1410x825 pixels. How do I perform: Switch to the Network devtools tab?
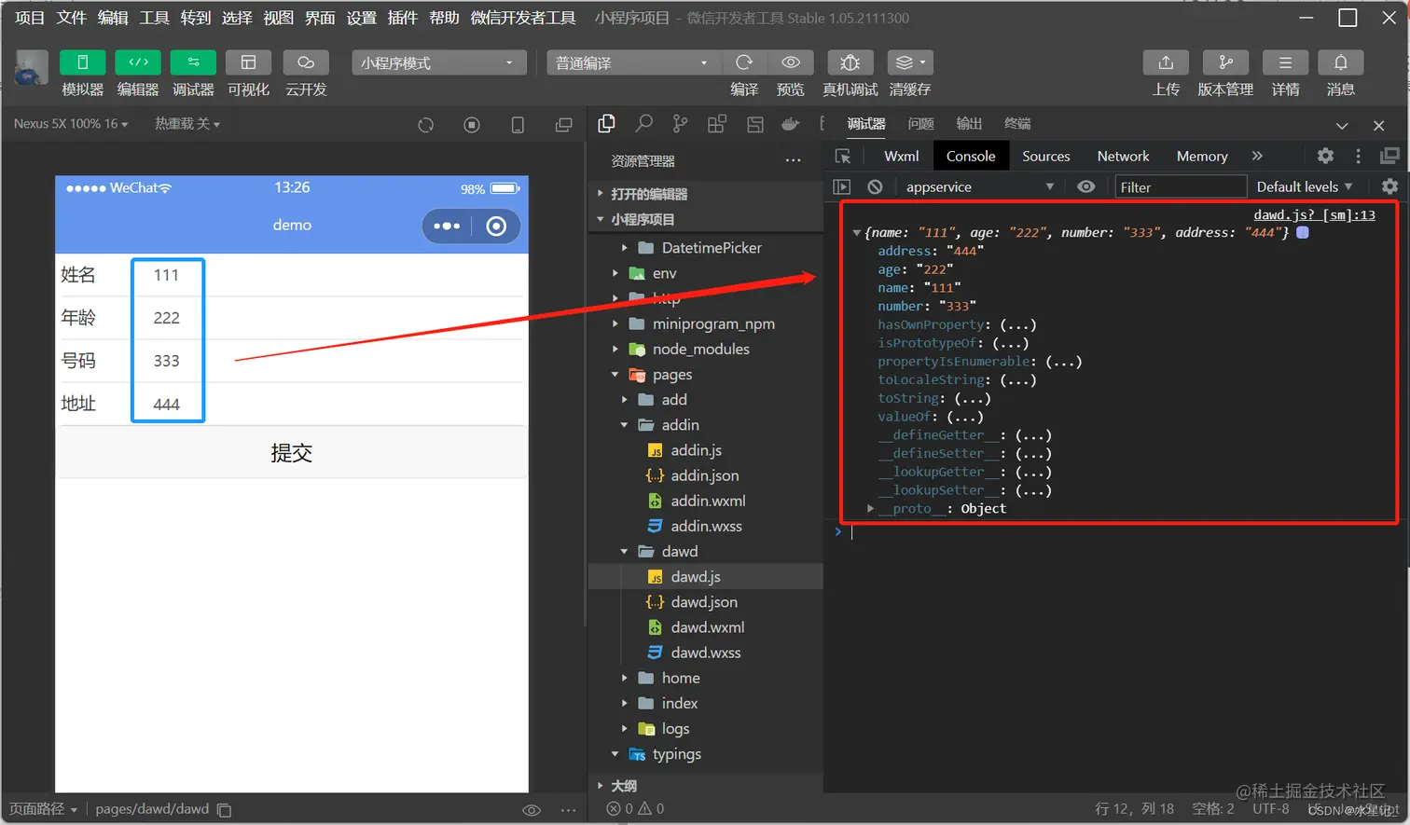[1123, 157]
